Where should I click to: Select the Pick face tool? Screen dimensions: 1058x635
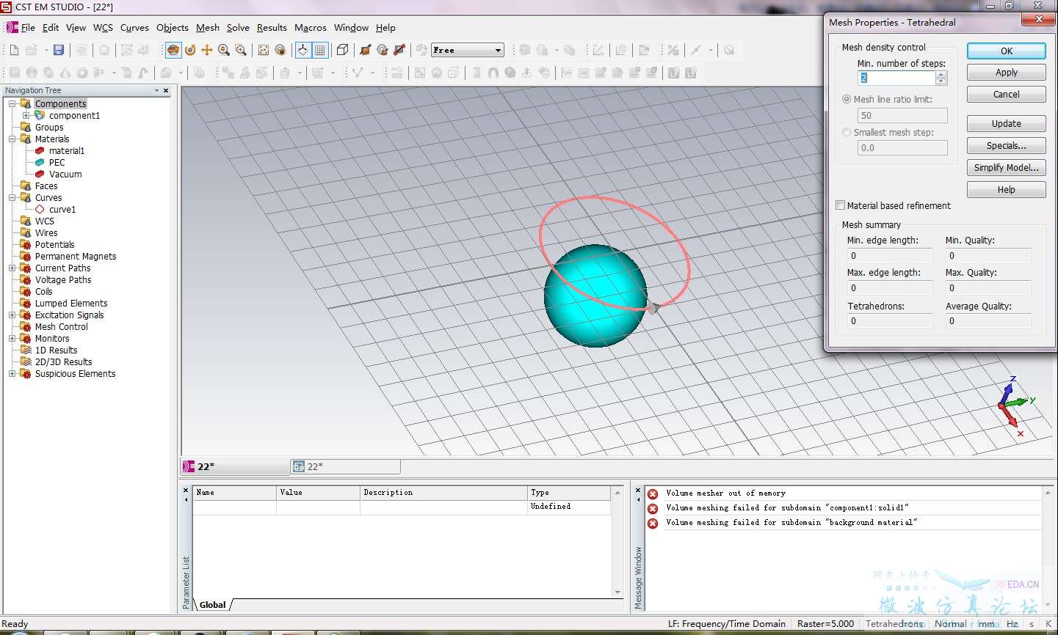pos(365,50)
